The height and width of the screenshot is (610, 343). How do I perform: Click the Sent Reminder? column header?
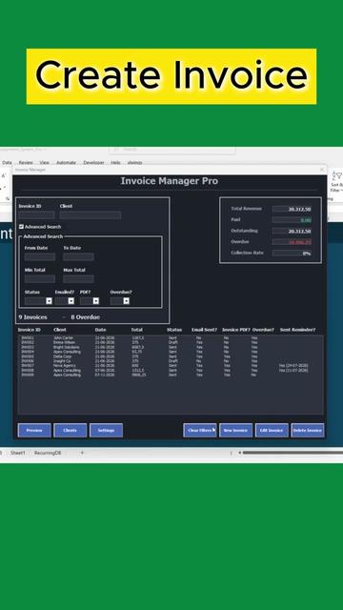(x=297, y=330)
